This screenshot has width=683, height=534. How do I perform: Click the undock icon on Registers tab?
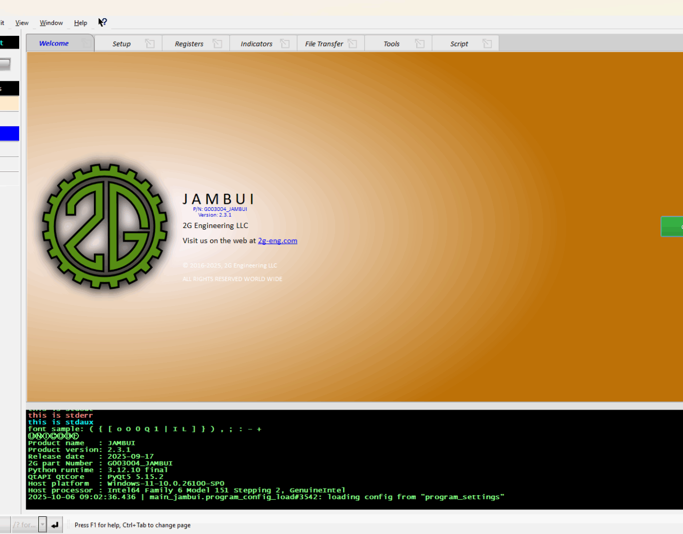pyautogui.click(x=217, y=44)
